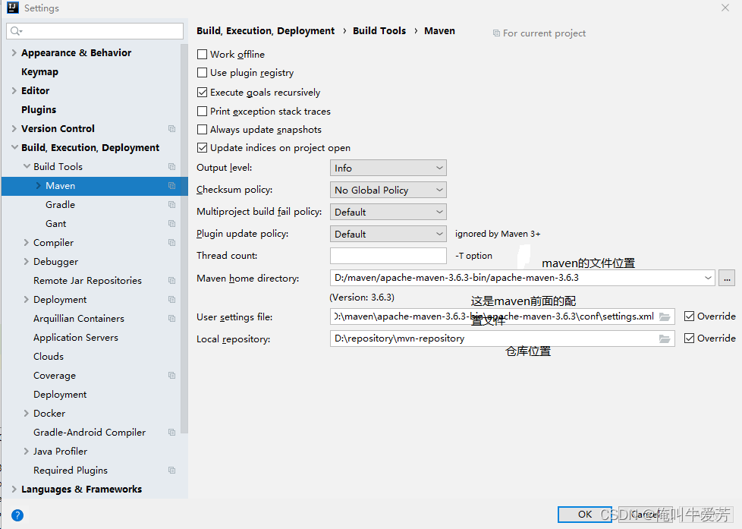Image resolution: width=742 pixels, height=529 pixels.
Task: Open the Output level dropdown
Action: coord(388,168)
